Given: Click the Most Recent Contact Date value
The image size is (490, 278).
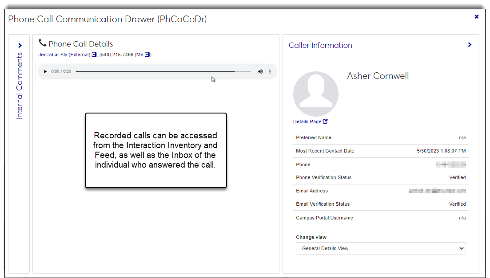Looking at the screenshot, I should (441, 151).
